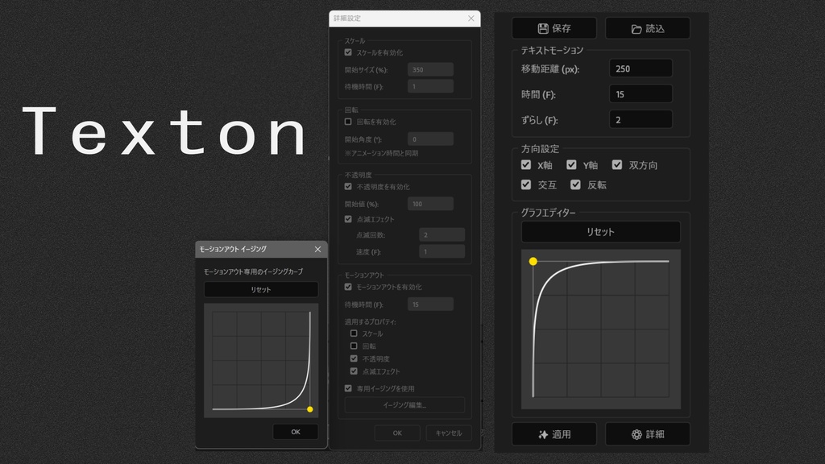Click the sparkle icon on the 適用 button
Screen dimensions: 825x464
(543, 433)
